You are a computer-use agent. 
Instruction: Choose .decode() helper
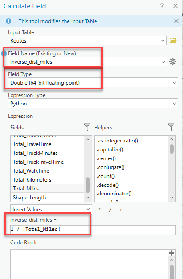[x=107, y=185]
